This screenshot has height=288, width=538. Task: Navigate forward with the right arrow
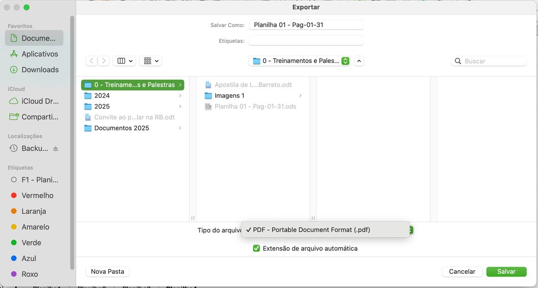coord(104,61)
